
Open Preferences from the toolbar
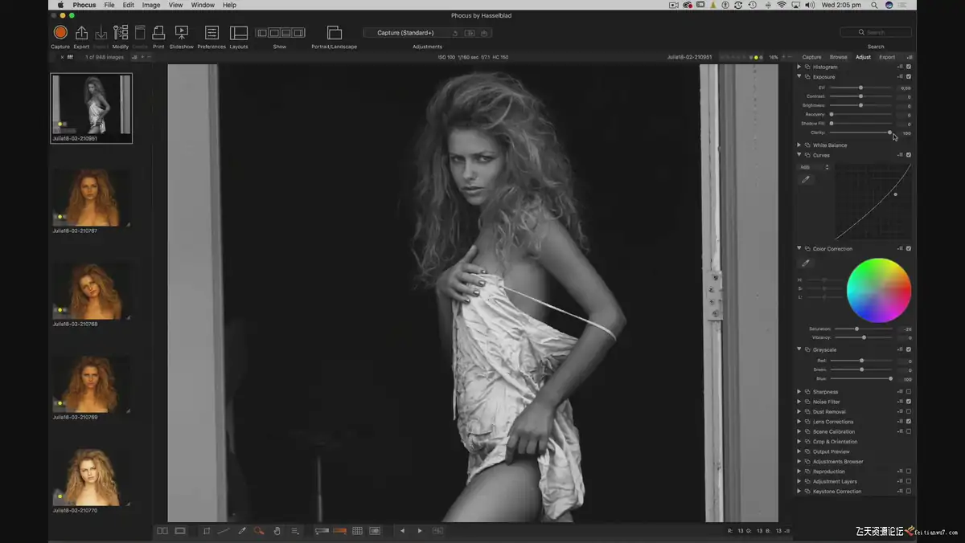point(211,32)
